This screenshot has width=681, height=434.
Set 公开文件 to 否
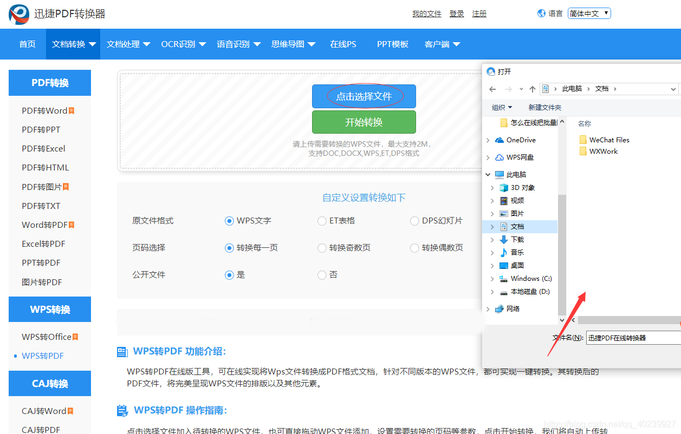322,275
